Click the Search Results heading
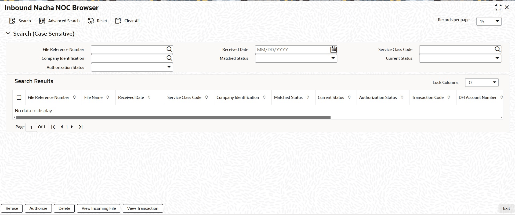The image size is (515, 217). coord(34,81)
